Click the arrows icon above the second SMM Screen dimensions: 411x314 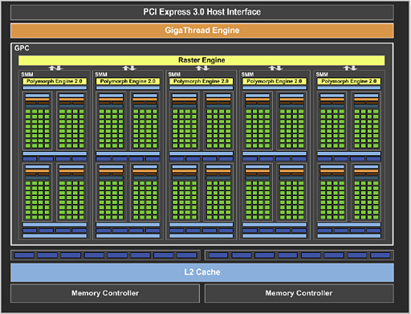click(x=129, y=68)
